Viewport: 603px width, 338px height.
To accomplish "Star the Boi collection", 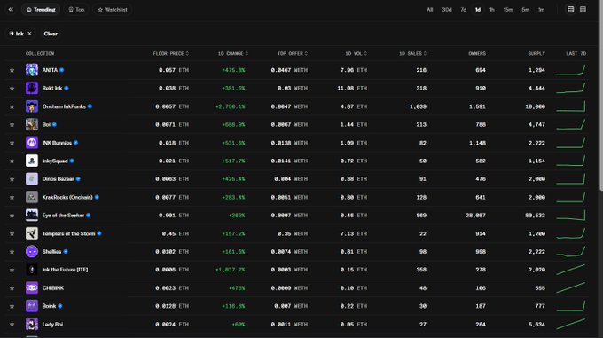I will pos(12,124).
